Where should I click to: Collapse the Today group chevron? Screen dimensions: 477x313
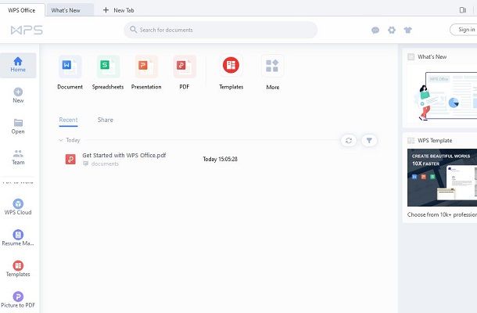(x=60, y=140)
